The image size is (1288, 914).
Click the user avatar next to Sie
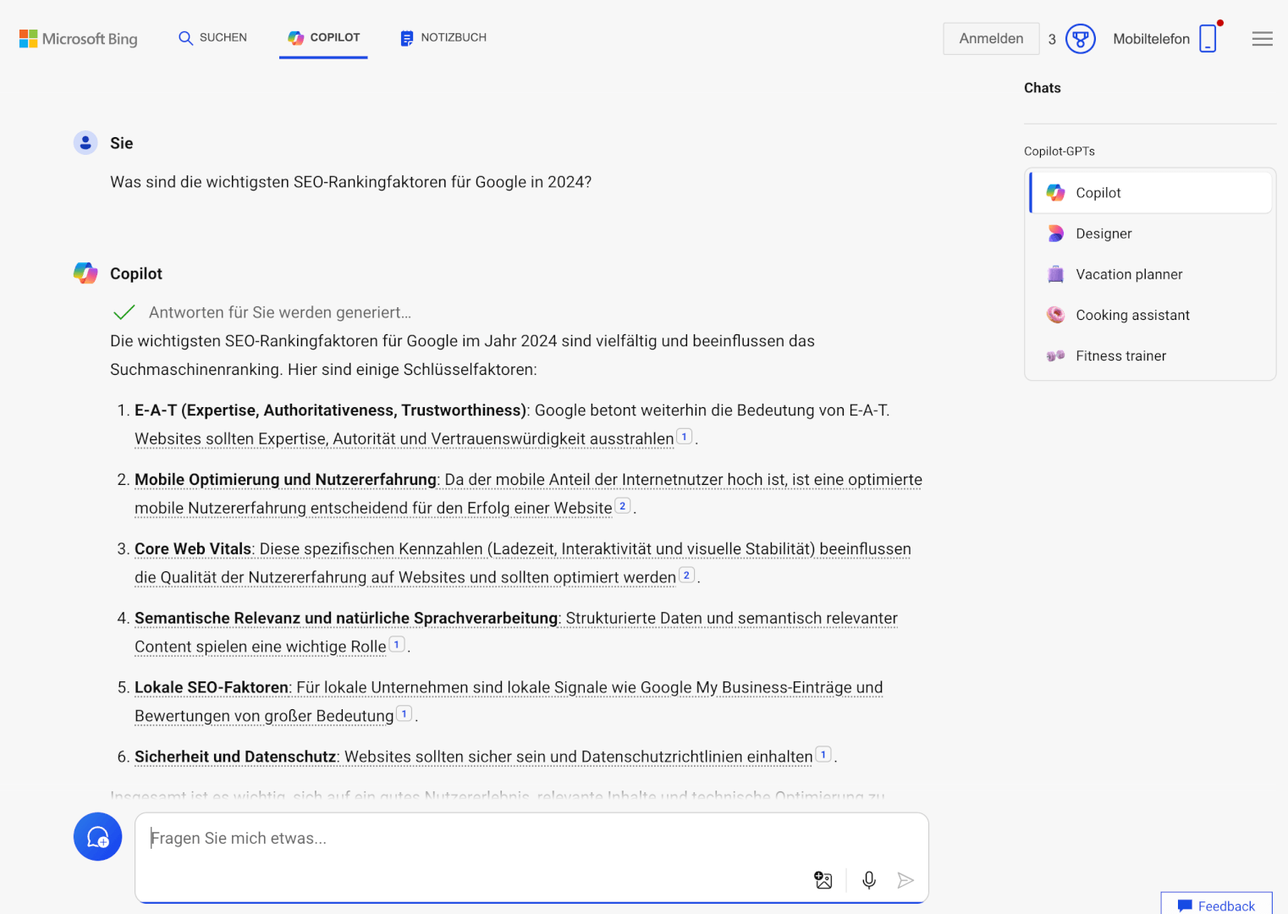click(85, 143)
